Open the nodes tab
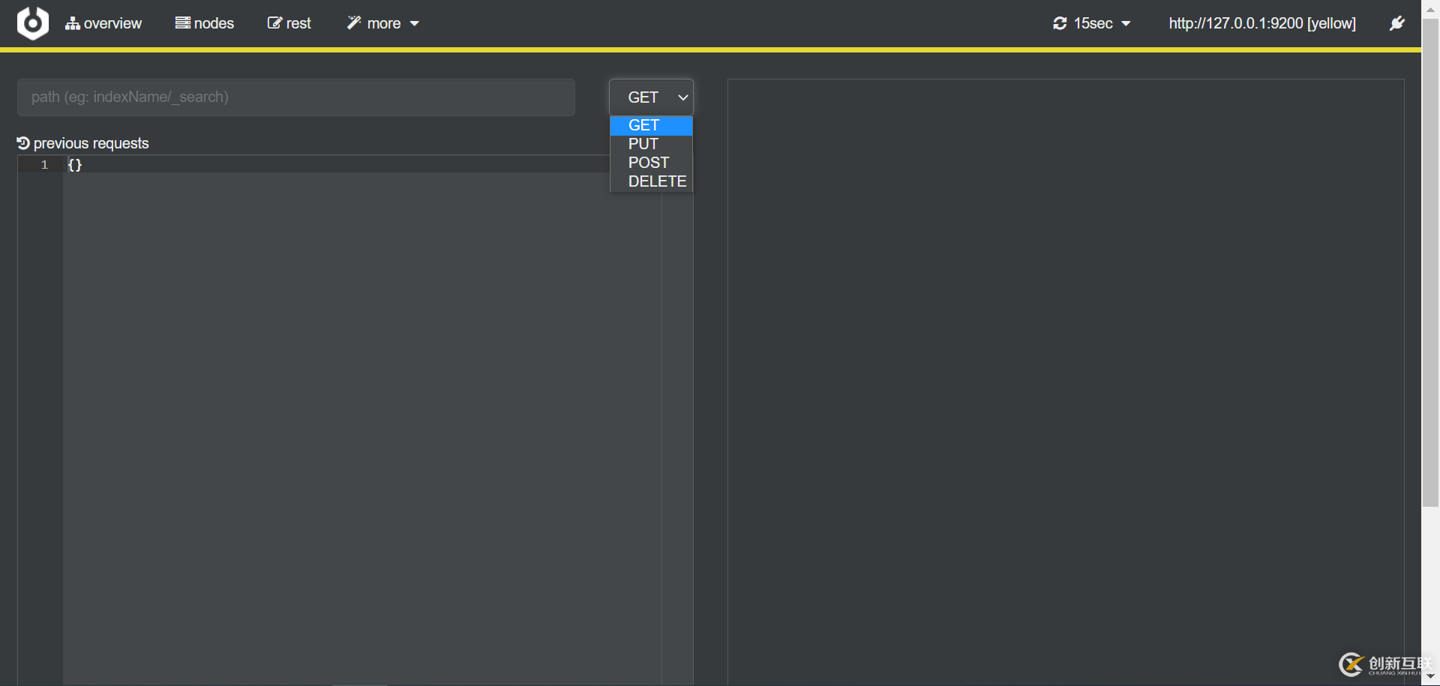The height and width of the screenshot is (686, 1440). (x=205, y=23)
